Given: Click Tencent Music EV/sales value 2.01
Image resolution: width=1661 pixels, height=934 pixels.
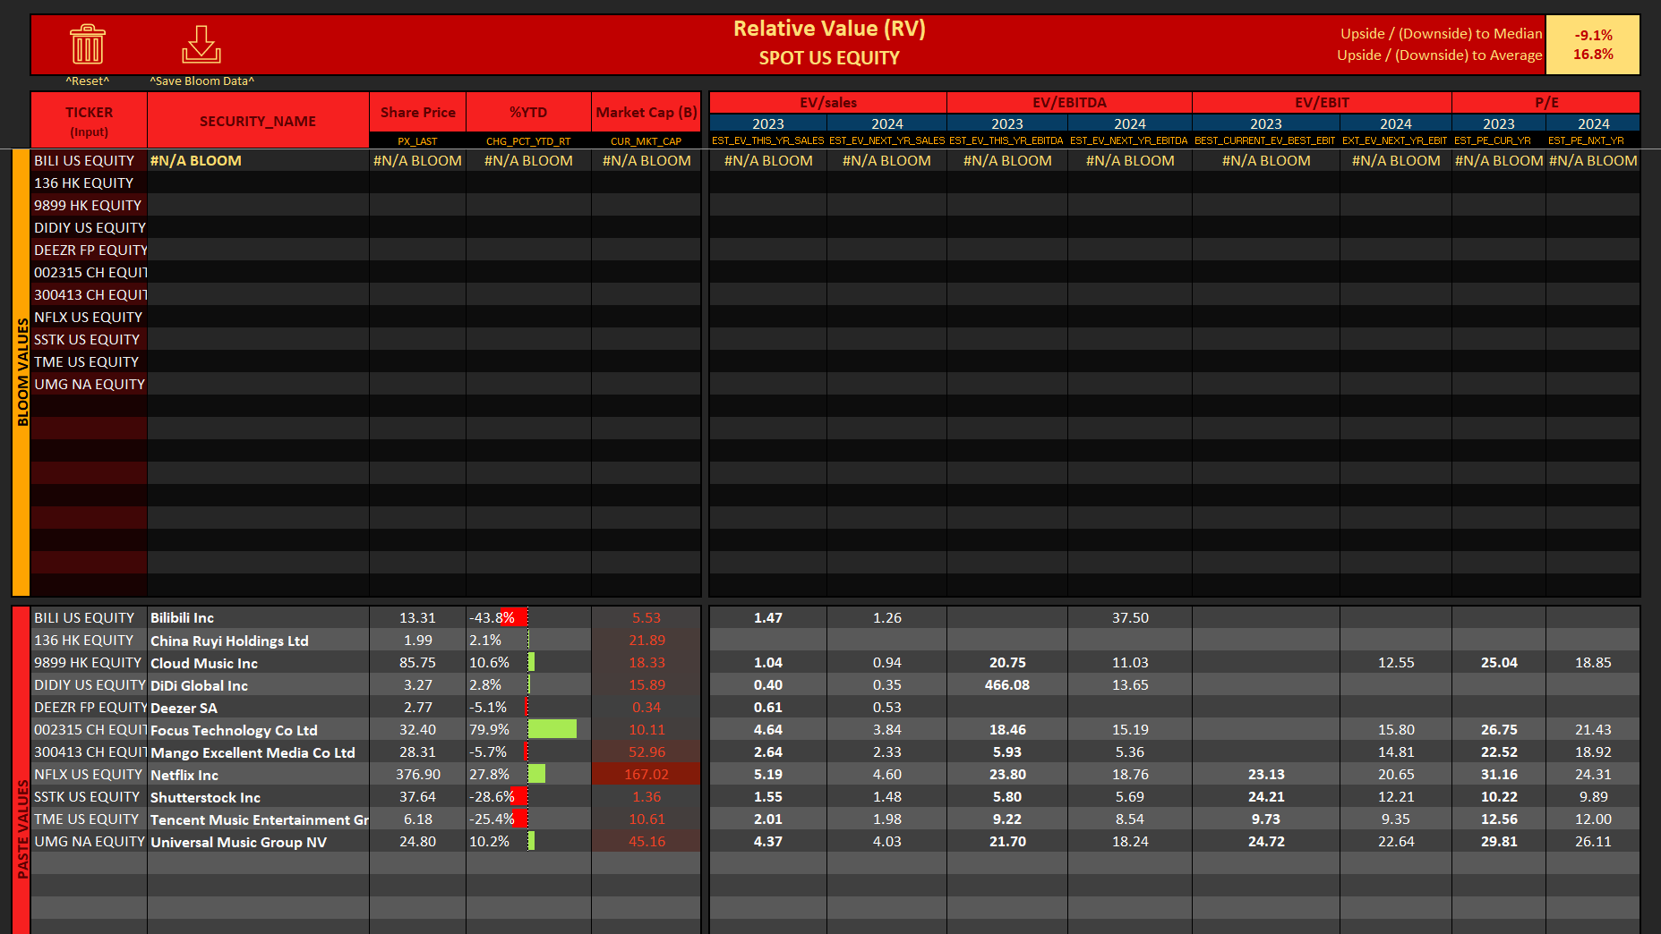Looking at the screenshot, I should pos(768,819).
